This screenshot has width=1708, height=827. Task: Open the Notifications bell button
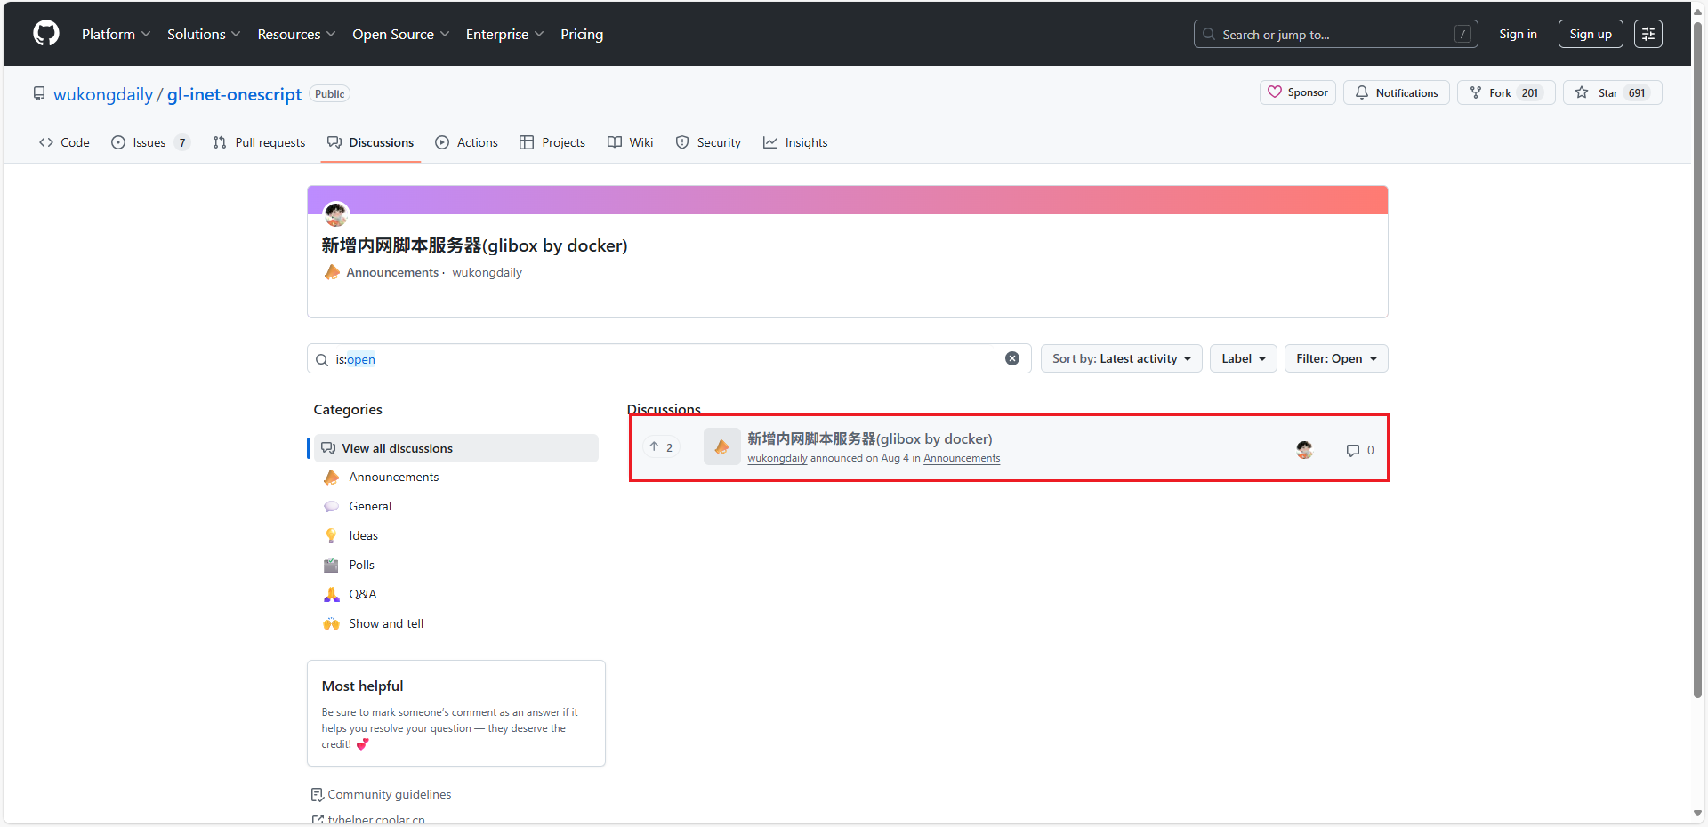click(1397, 92)
